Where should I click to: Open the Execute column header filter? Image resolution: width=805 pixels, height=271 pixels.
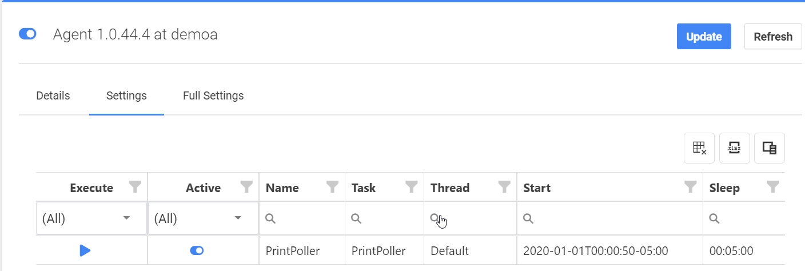click(135, 187)
